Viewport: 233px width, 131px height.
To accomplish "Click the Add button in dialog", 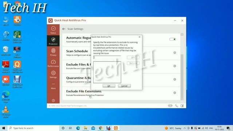I will [x=133, y=57].
